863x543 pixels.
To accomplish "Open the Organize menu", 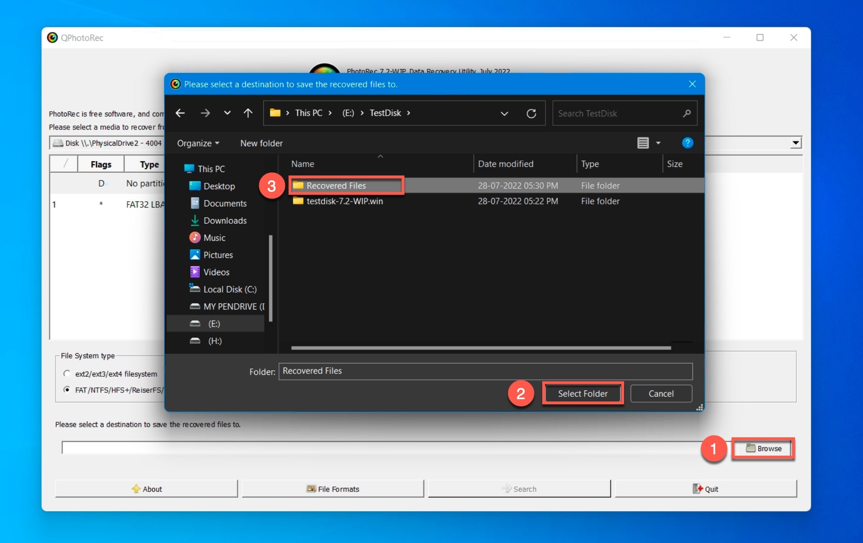I will 198,143.
